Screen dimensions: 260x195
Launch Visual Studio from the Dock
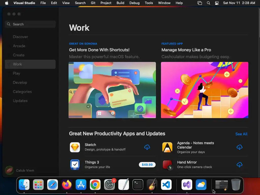pyautogui.click(x=187, y=185)
